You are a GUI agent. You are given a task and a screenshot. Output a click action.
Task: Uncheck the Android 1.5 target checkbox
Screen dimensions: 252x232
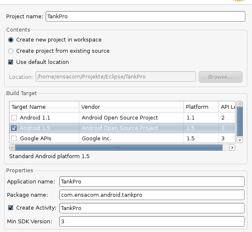point(14,128)
